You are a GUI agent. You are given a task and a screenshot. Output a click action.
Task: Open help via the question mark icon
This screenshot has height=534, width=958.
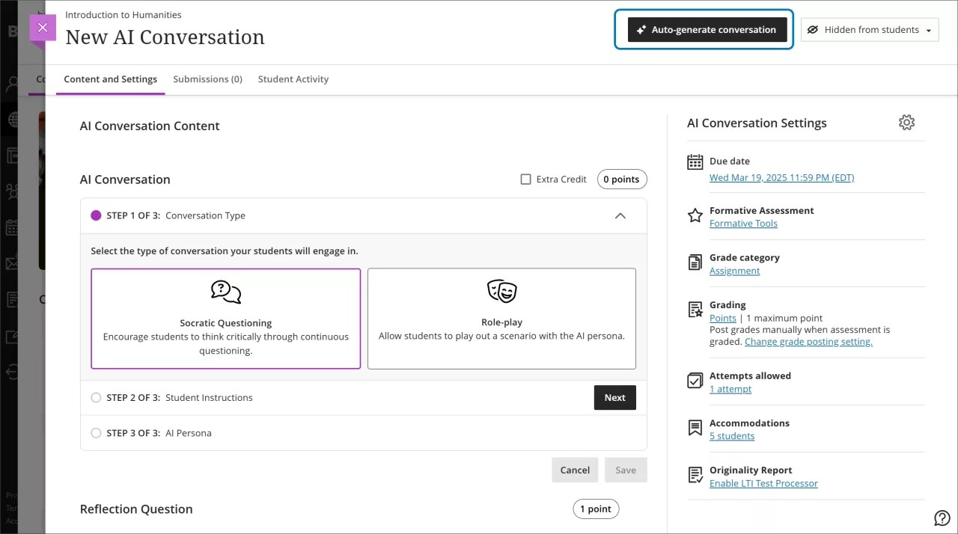pyautogui.click(x=942, y=518)
